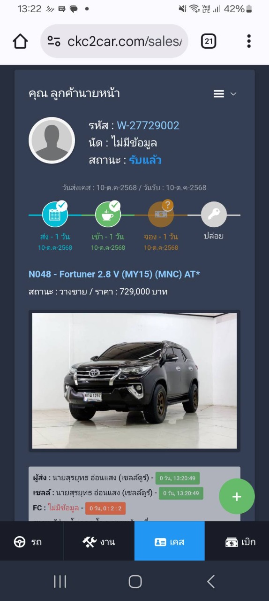Open the tab switcher showing 21 tabs

pos(209,41)
